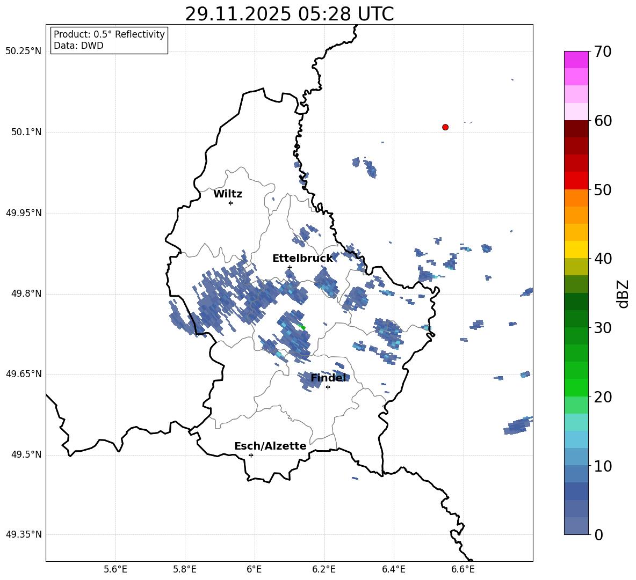Viewport: 636px width, 580px height.
Task: Click the 49.8°N latitude label
Action: (x=26, y=293)
